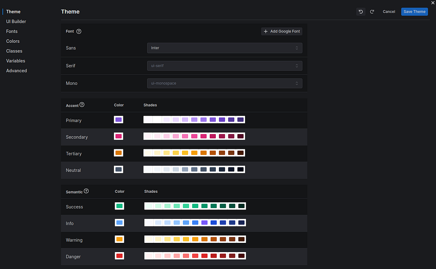Open the Sans font dropdown showing Inter

pyautogui.click(x=225, y=48)
